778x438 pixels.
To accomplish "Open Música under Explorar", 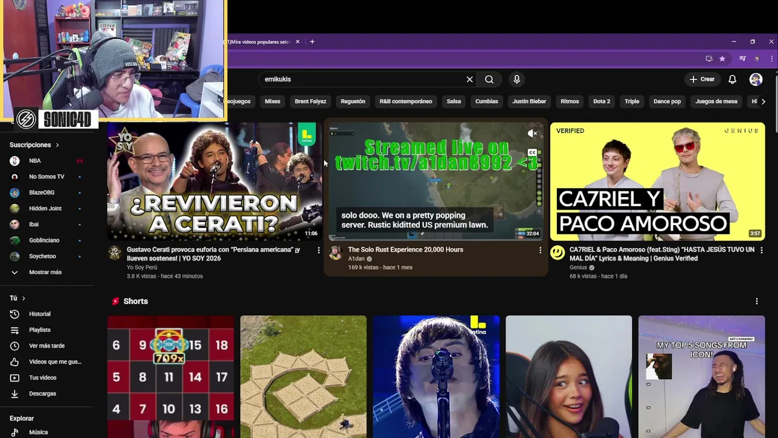I will (x=46, y=432).
